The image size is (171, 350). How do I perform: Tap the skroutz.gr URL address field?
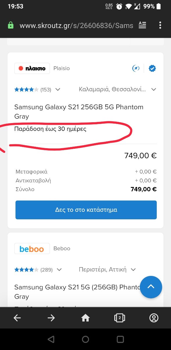(x=76, y=25)
